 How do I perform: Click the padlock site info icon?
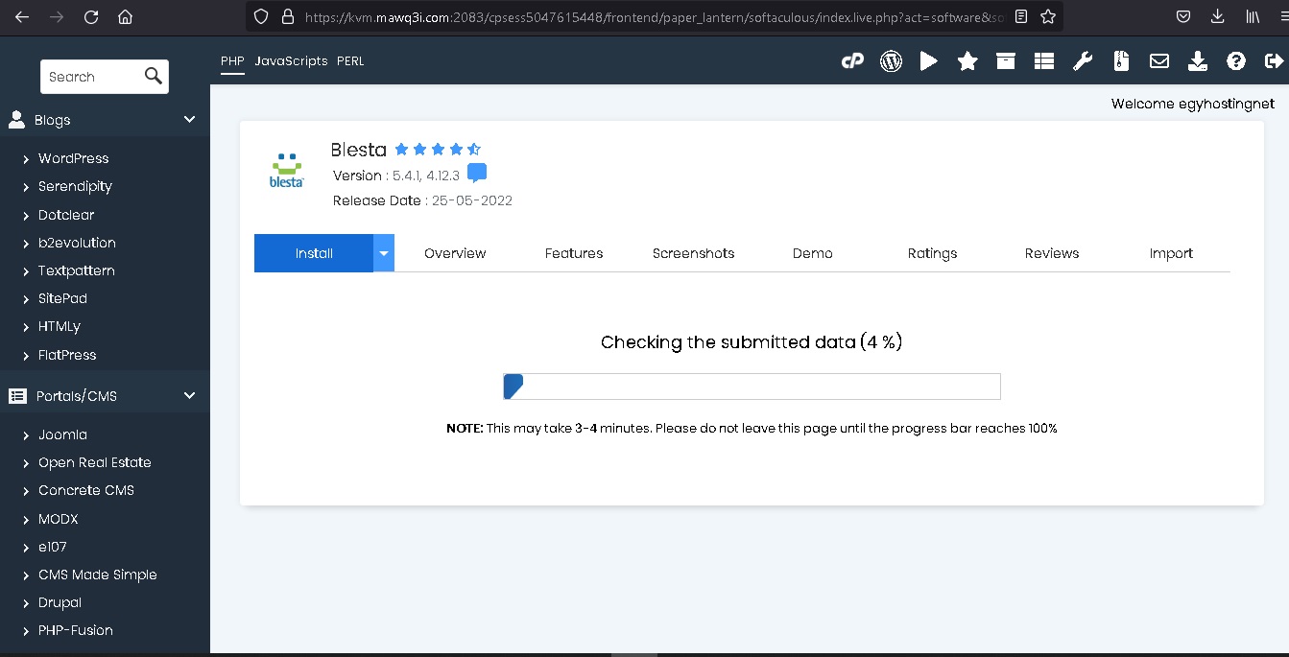tap(287, 17)
